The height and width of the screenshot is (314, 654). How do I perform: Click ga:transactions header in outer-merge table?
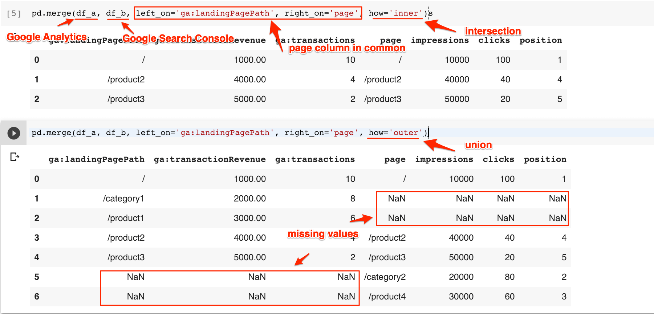[x=315, y=159]
